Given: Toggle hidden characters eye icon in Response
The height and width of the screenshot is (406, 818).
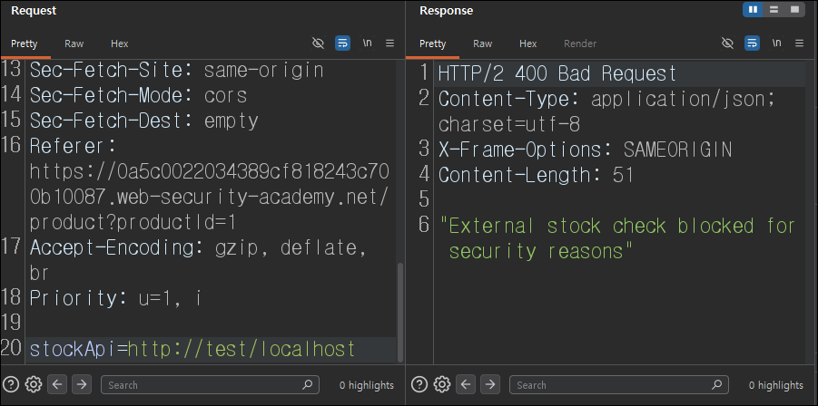Looking at the screenshot, I should [x=727, y=43].
